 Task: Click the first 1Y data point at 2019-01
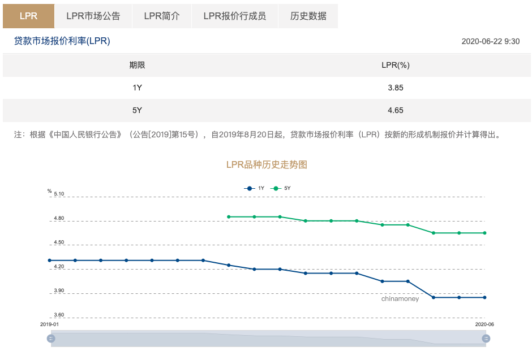(50, 261)
